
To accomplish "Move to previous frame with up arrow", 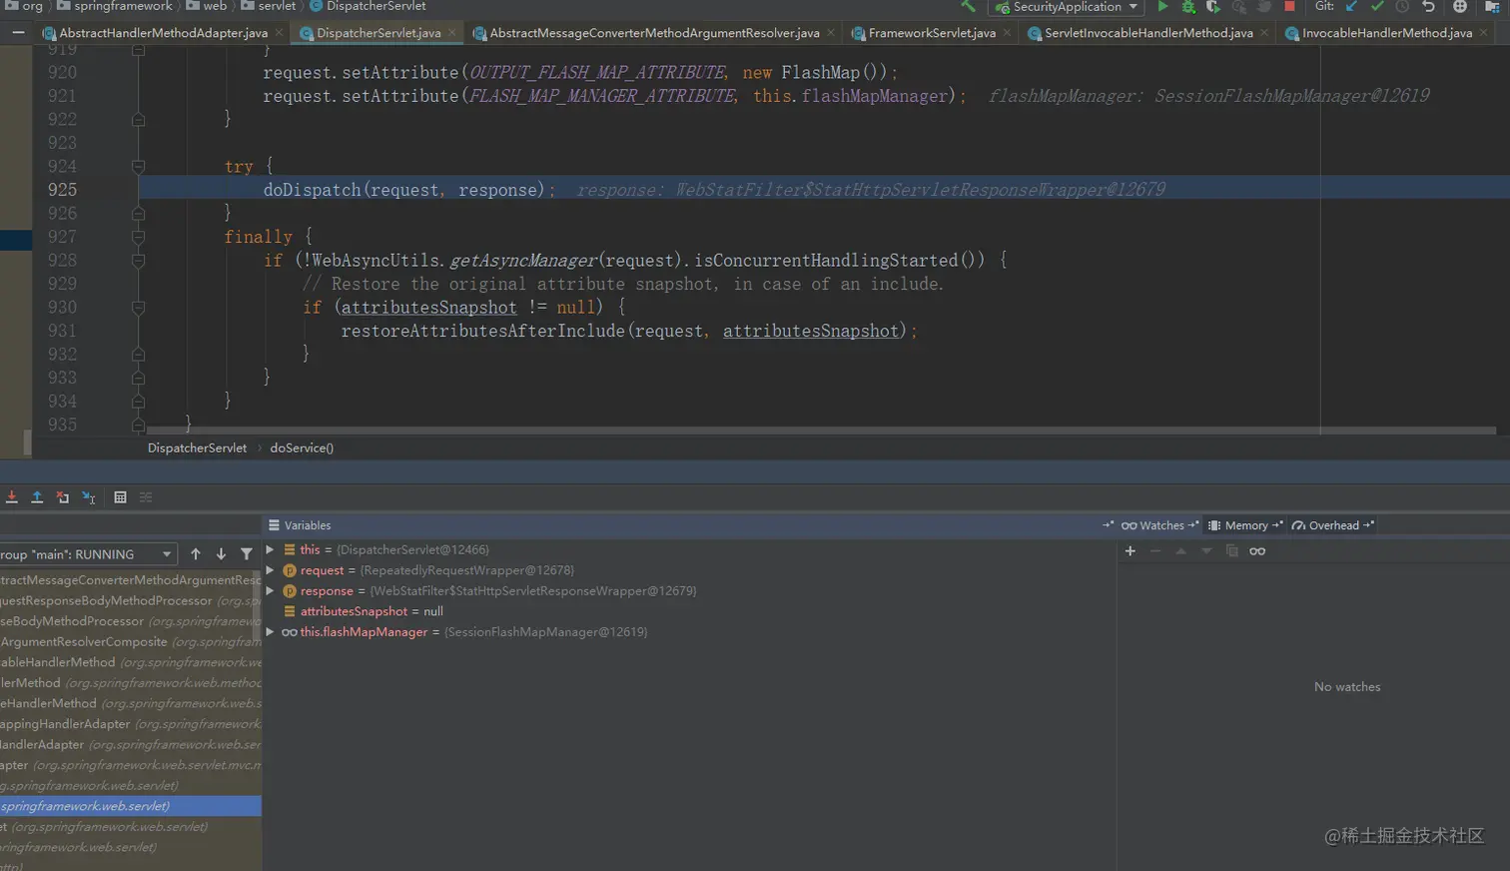I will click(196, 554).
